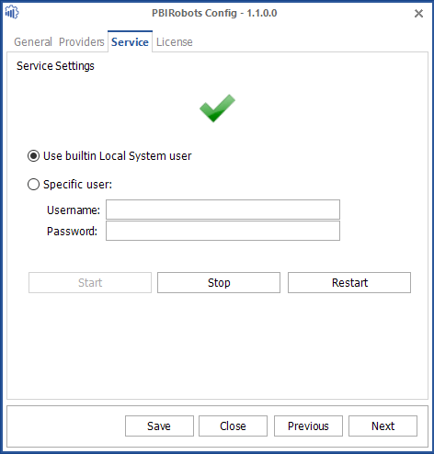
Task: Click the Service Settings heading text
Action: coord(55,66)
